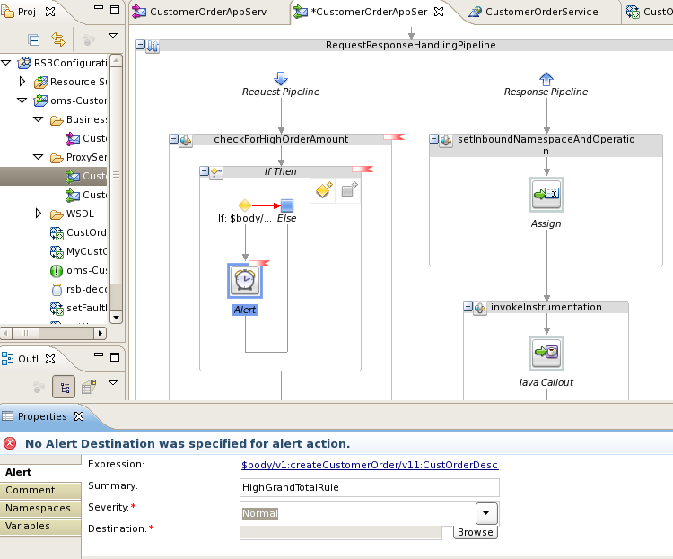Select the Assign action icon
The width and height of the screenshot is (673, 559).
pyautogui.click(x=546, y=195)
